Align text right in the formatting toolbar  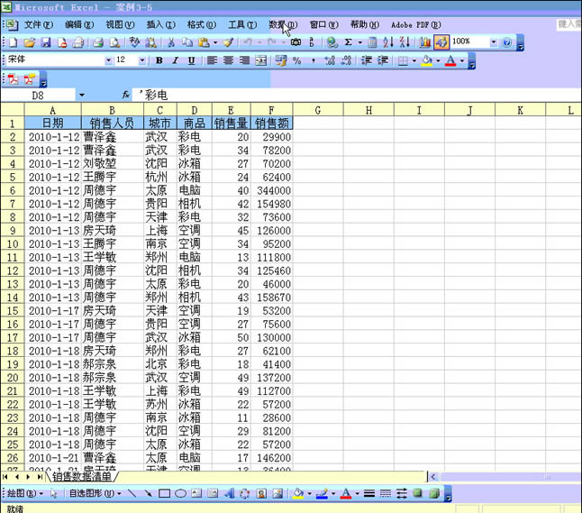[x=245, y=60]
